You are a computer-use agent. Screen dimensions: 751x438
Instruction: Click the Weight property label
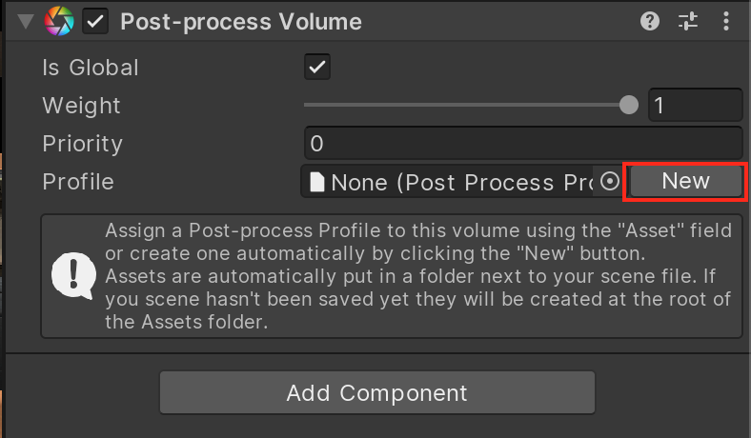(x=81, y=106)
